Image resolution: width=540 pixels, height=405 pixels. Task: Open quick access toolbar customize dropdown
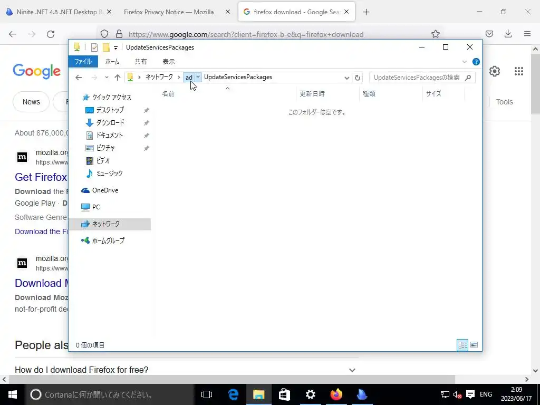pyautogui.click(x=115, y=47)
